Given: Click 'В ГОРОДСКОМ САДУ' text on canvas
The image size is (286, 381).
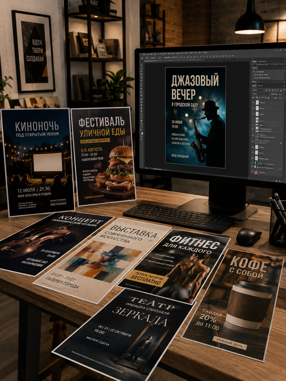Looking at the screenshot, I should pyautogui.click(x=185, y=105).
